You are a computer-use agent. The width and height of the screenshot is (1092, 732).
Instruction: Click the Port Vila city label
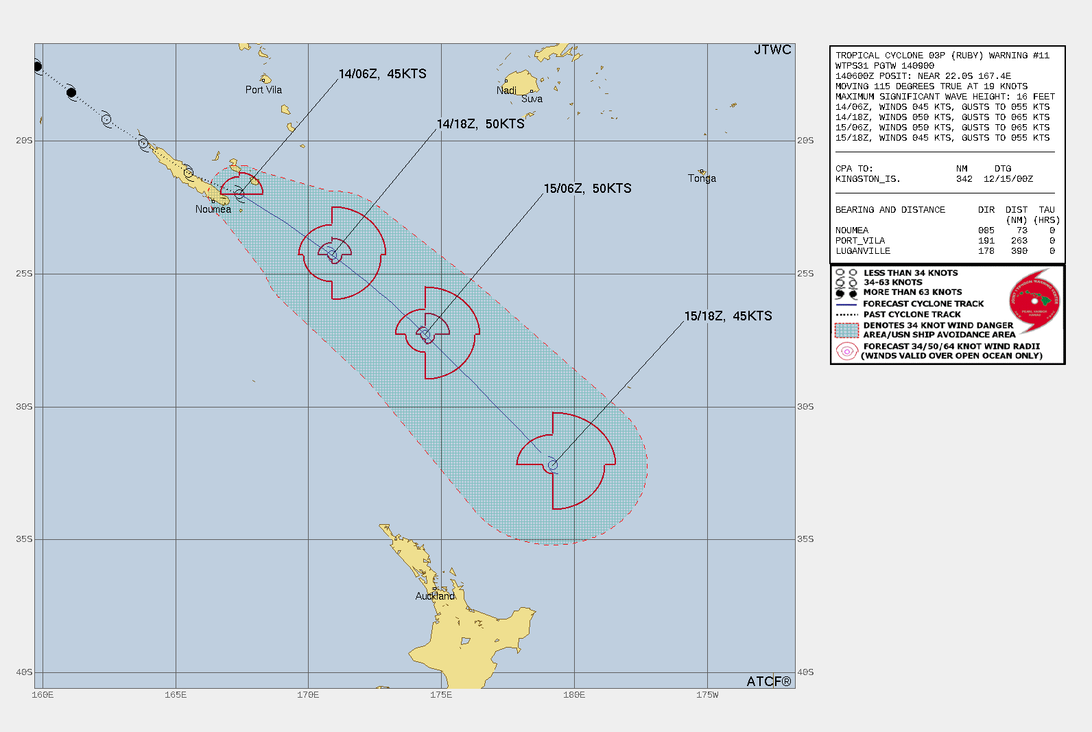point(264,90)
